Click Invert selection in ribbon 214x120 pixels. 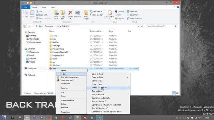click(134, 18)
